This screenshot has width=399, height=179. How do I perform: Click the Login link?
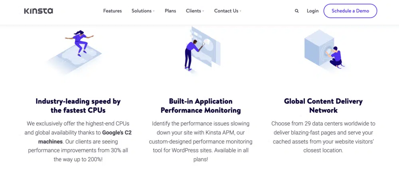pyautogui.click(x=313, y=11)
